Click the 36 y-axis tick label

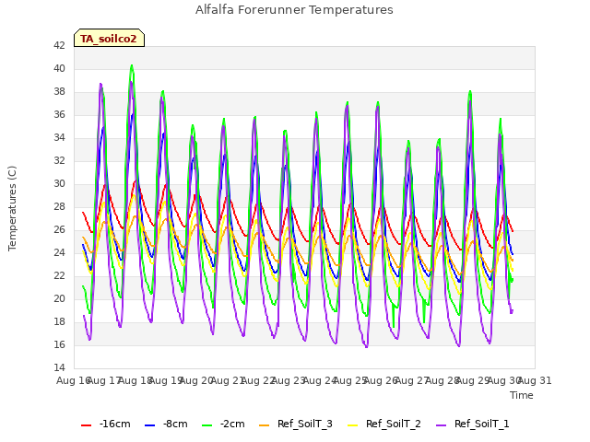59,114
